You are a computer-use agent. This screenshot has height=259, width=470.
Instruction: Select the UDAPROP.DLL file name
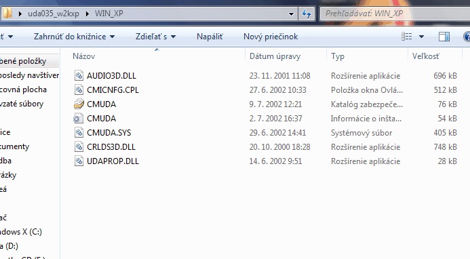pyautogui.click(x=113, y=161)
